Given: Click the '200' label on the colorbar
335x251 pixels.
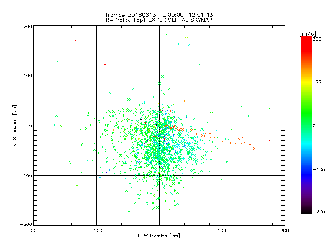Looking at the screenshot, I should coord(317,39).
